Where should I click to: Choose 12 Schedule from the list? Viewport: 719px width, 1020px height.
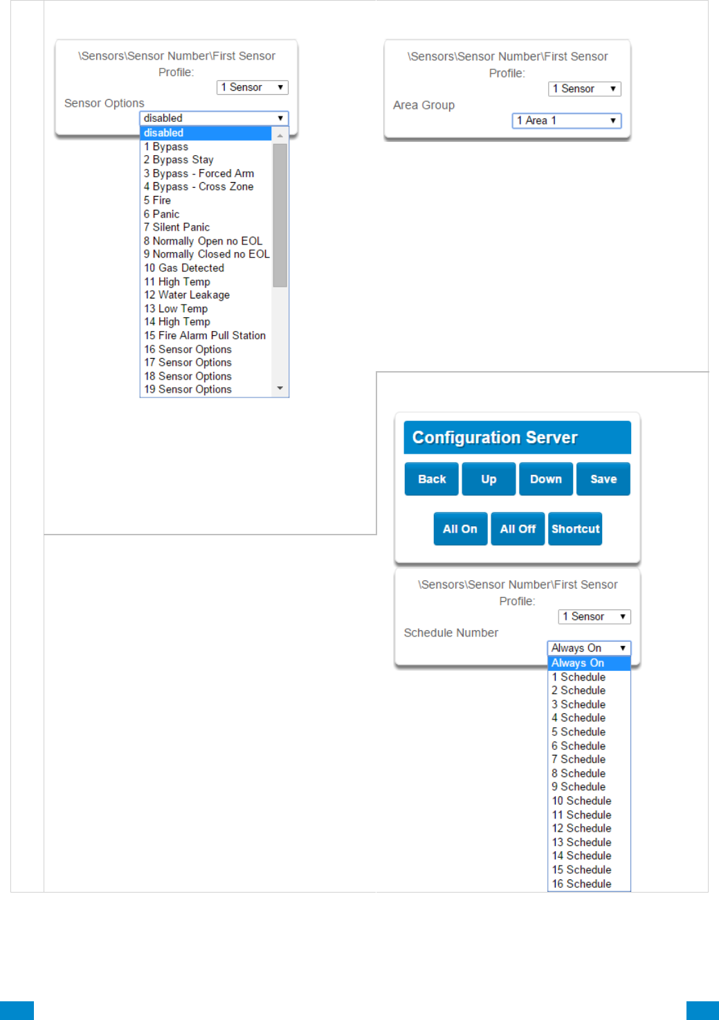pos(589,828)
